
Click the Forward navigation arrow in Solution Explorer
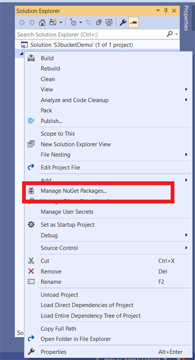pos(32,22)
